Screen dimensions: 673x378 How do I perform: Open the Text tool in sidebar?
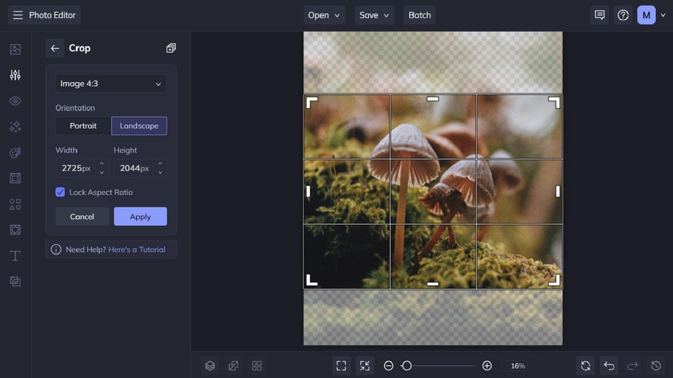click(15, 255)
